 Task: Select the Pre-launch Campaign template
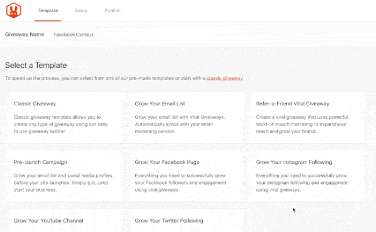click(x=40, y=162)
